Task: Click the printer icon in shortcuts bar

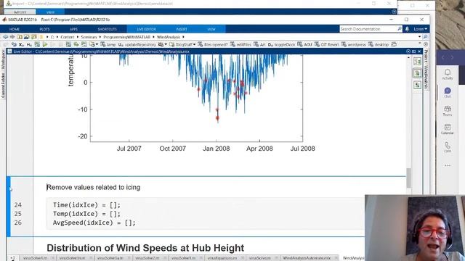Action: tap(394, 44)
